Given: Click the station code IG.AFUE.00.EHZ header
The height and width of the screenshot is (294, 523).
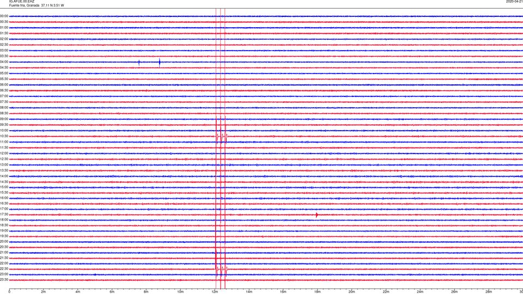Looking at the screenshot, I should (22, 2).
